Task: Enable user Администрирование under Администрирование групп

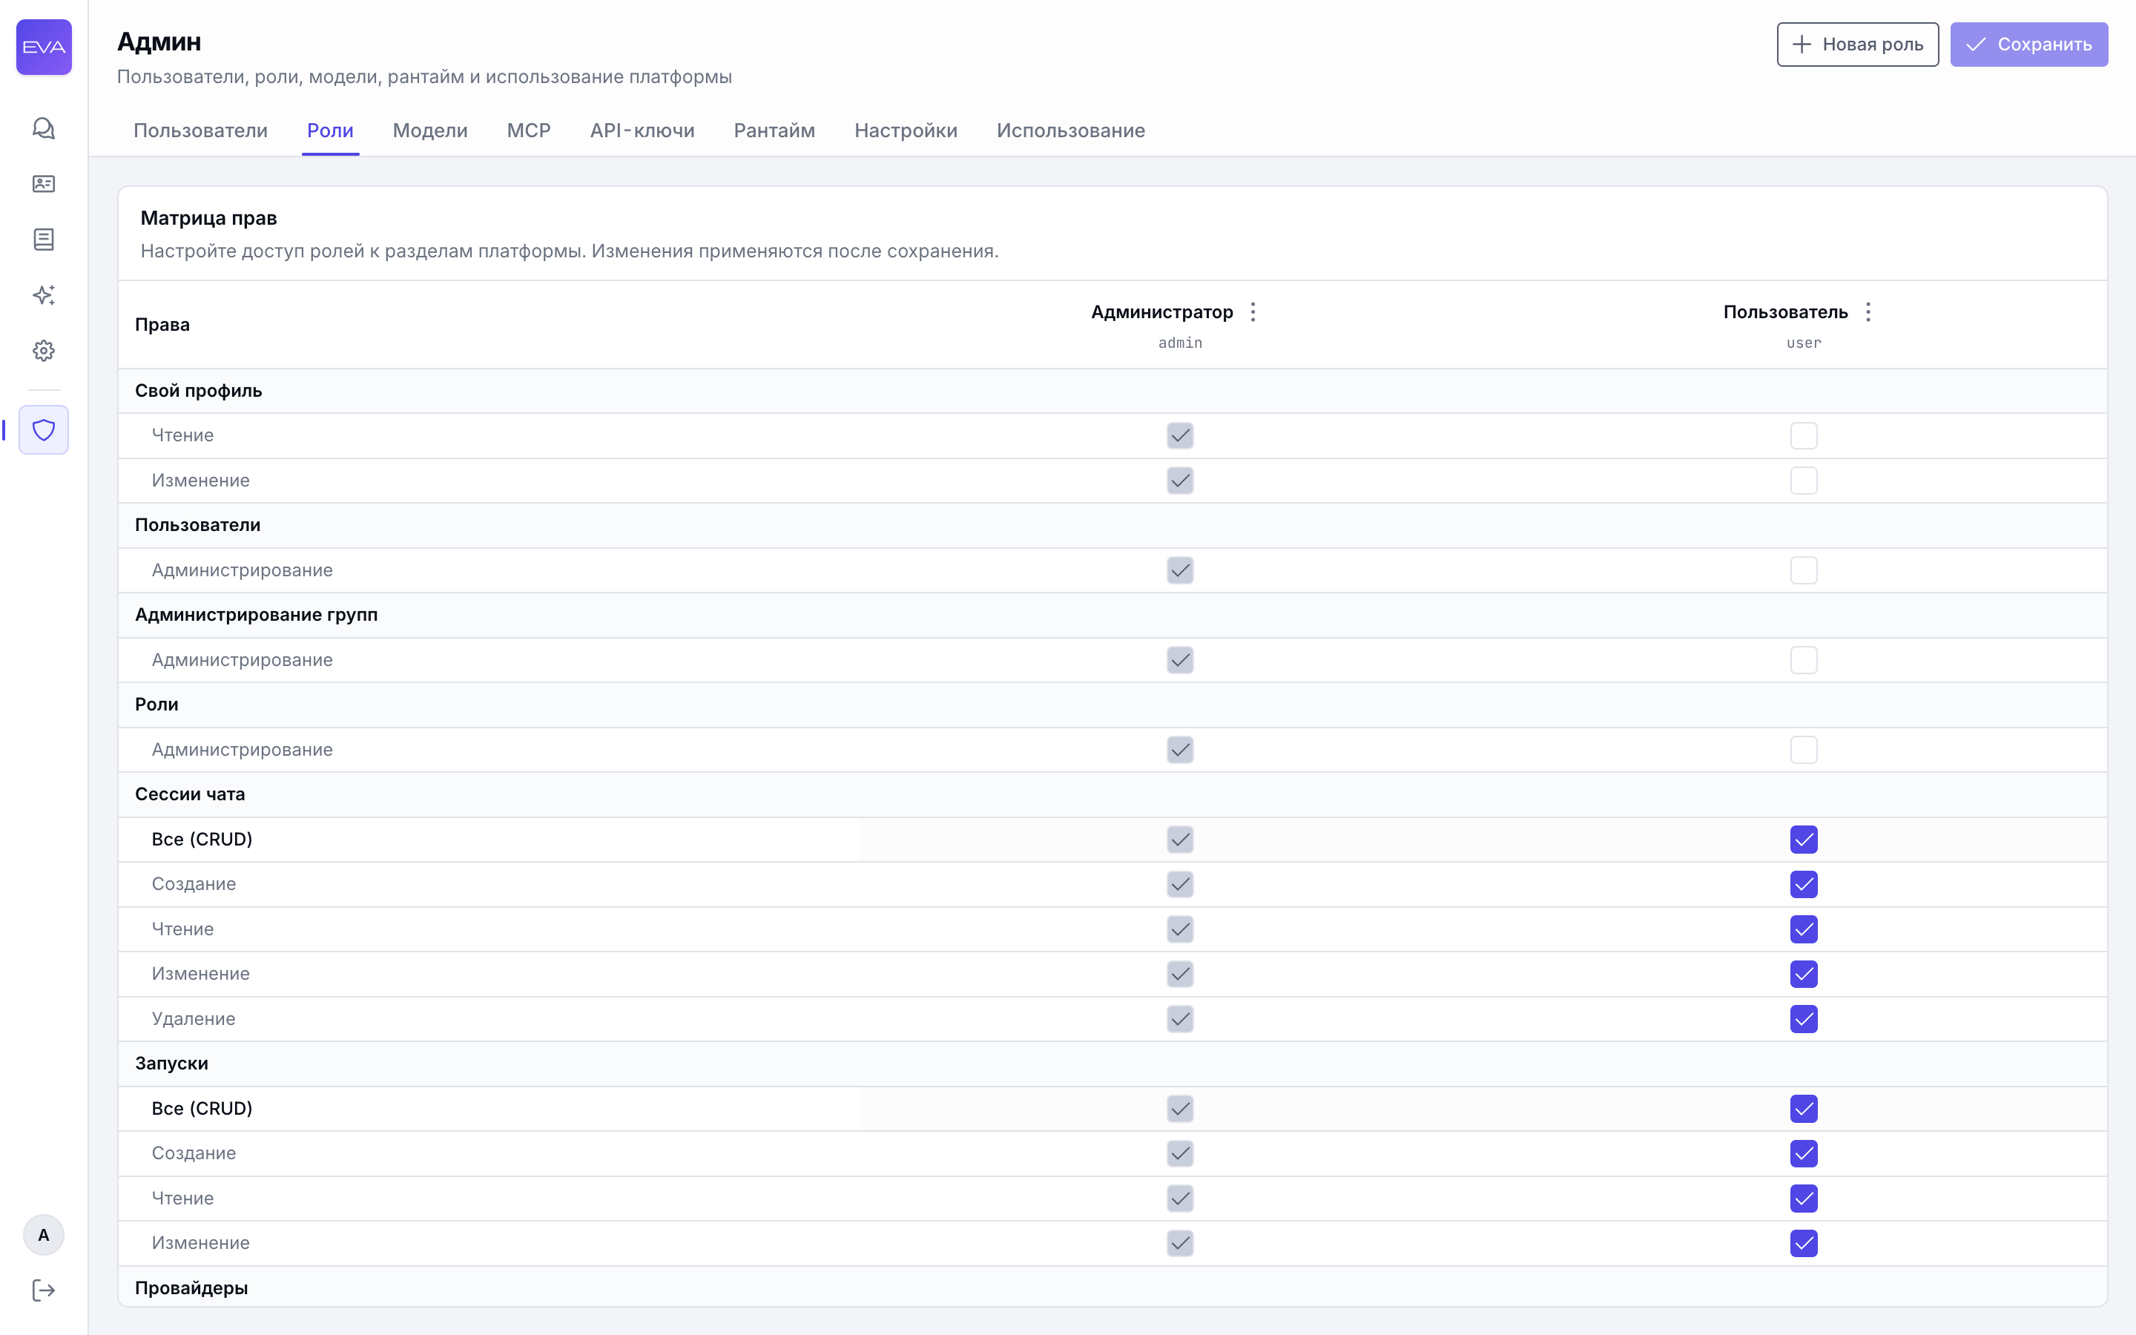Action: [1803, 659]
